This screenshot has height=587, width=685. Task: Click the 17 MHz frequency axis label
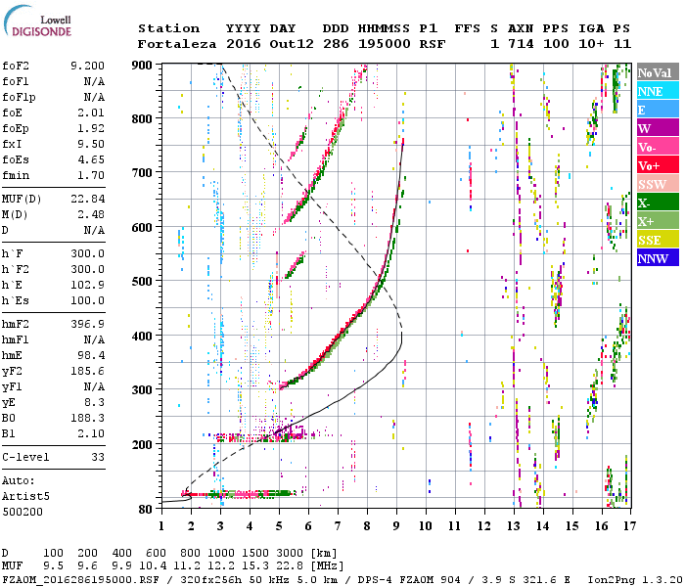[629, 526]
